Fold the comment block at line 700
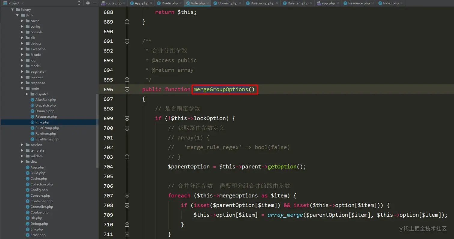 [x=127, y=128]
